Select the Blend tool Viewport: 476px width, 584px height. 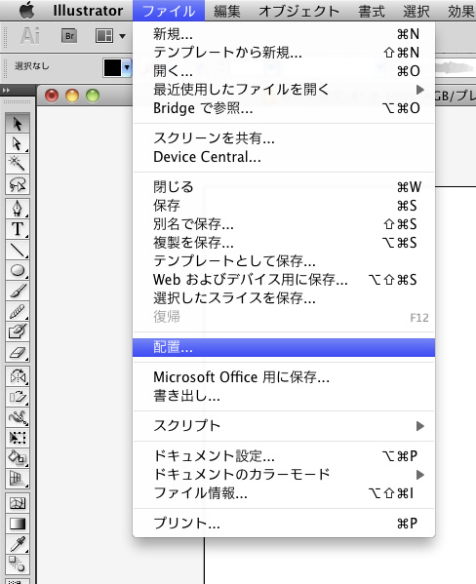pos(18,564)
